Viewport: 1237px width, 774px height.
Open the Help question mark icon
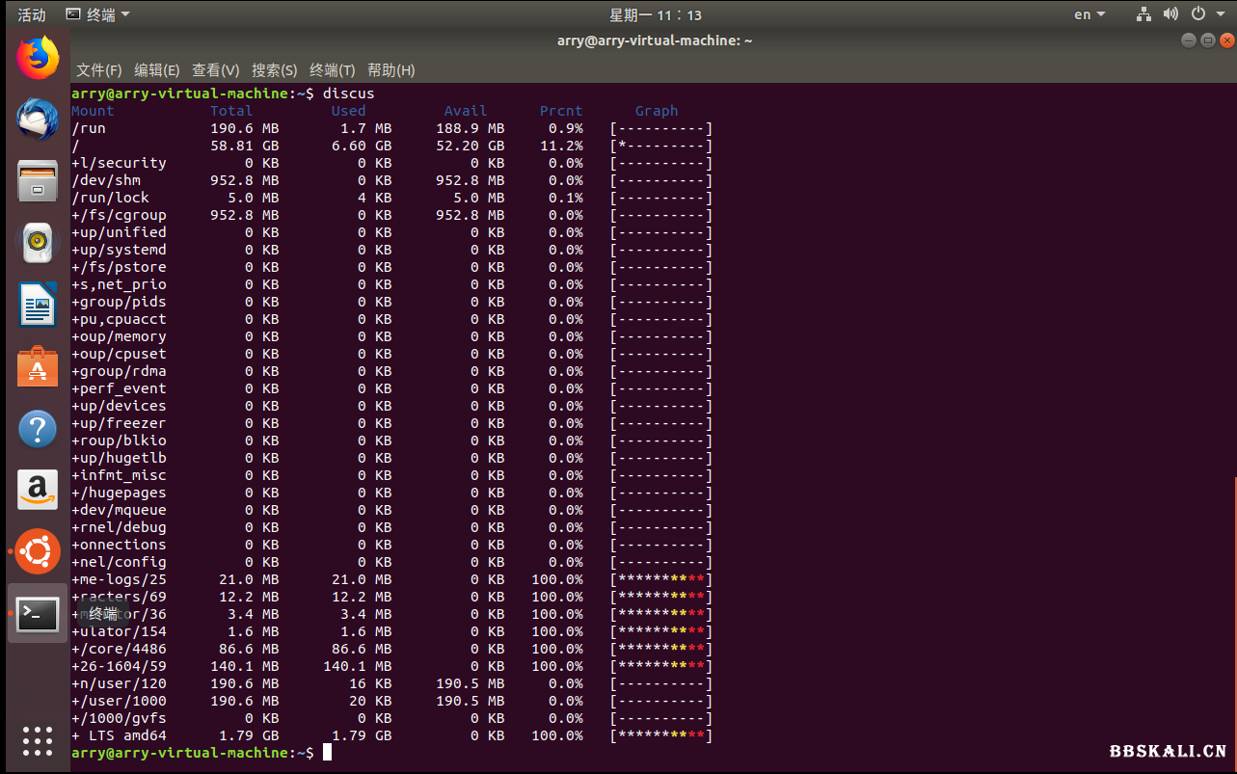38,428
